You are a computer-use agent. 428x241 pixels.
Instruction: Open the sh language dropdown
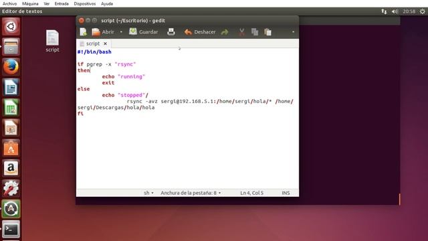click(148, 193)
